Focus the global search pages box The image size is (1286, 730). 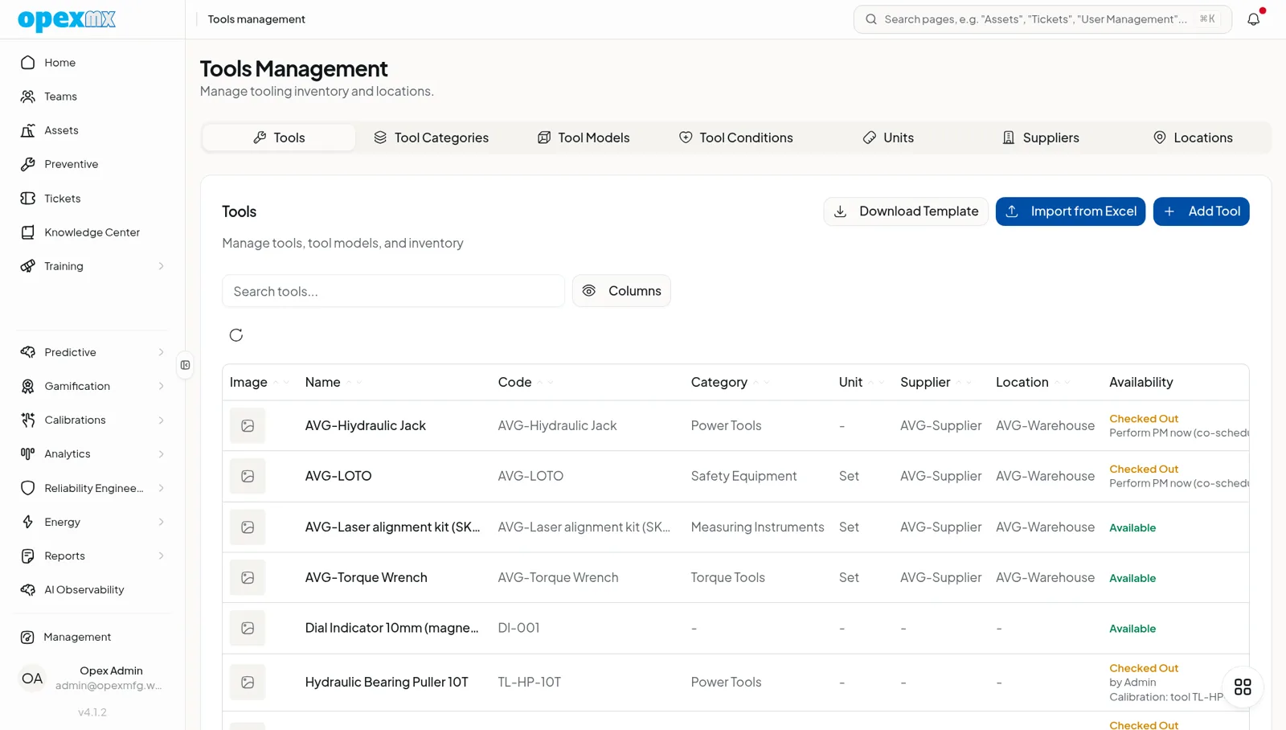click(1042, 19)
